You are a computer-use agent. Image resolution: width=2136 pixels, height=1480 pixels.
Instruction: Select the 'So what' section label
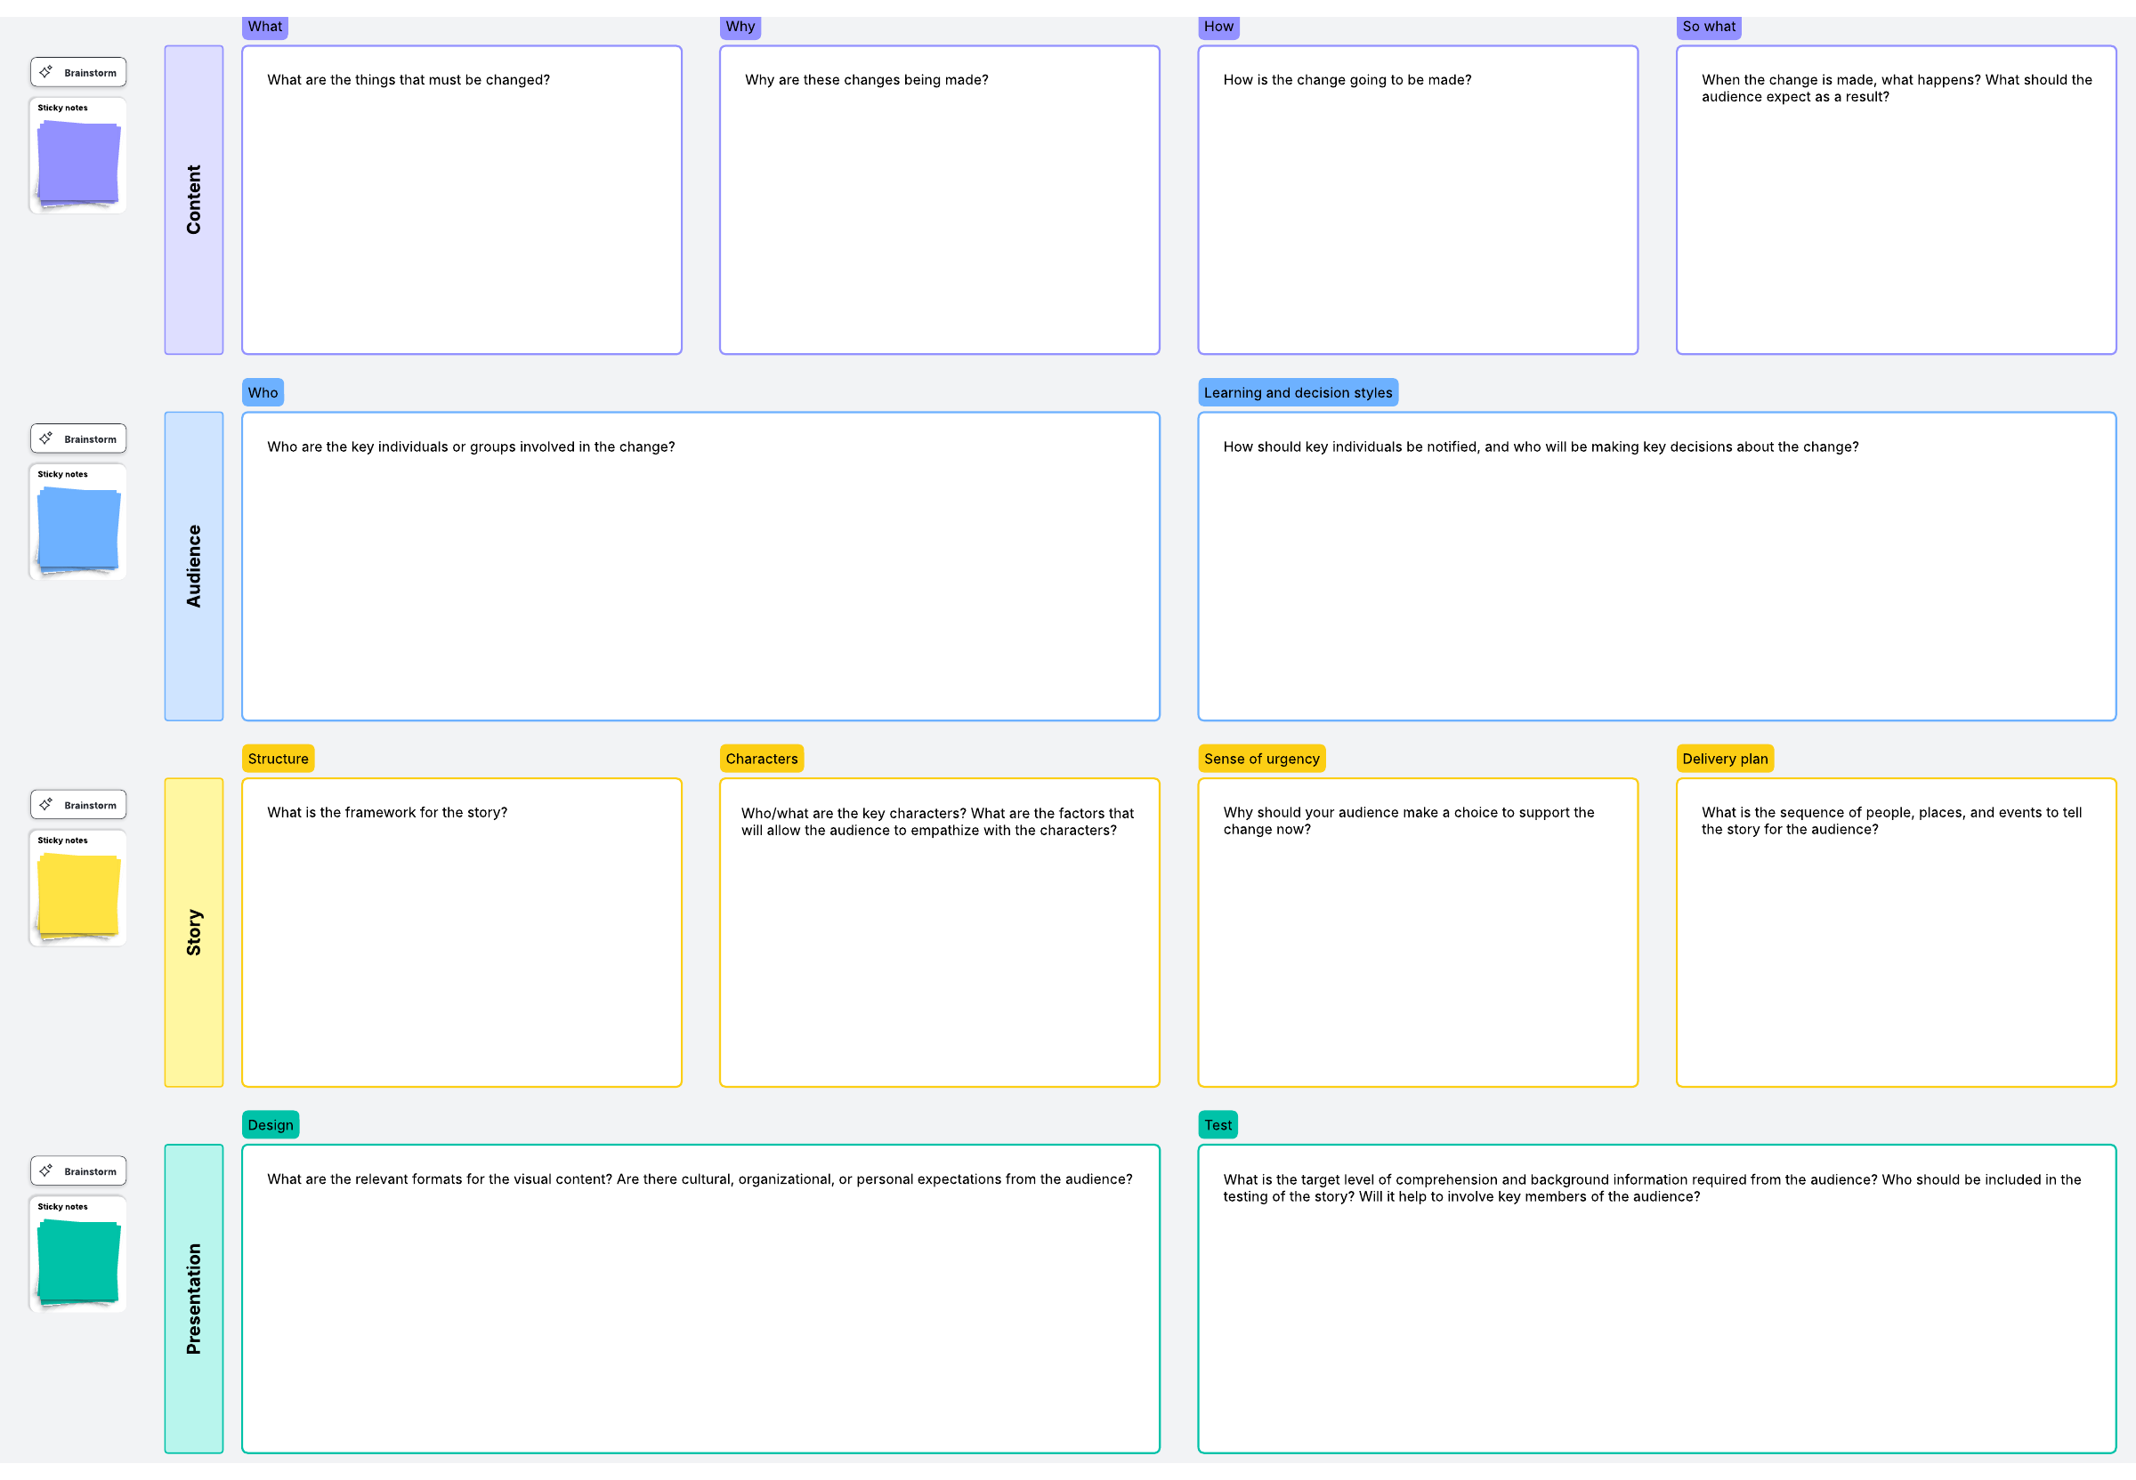coord(1708,26)
